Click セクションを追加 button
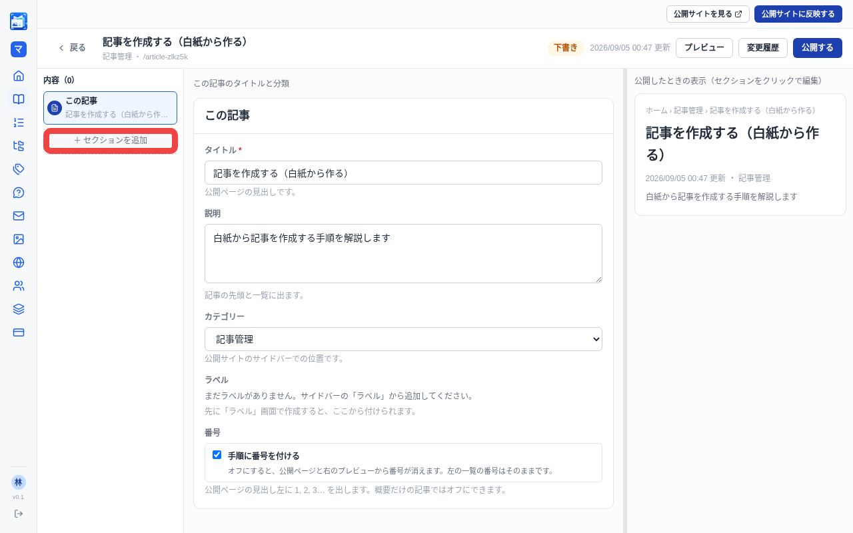 (111, 141)
